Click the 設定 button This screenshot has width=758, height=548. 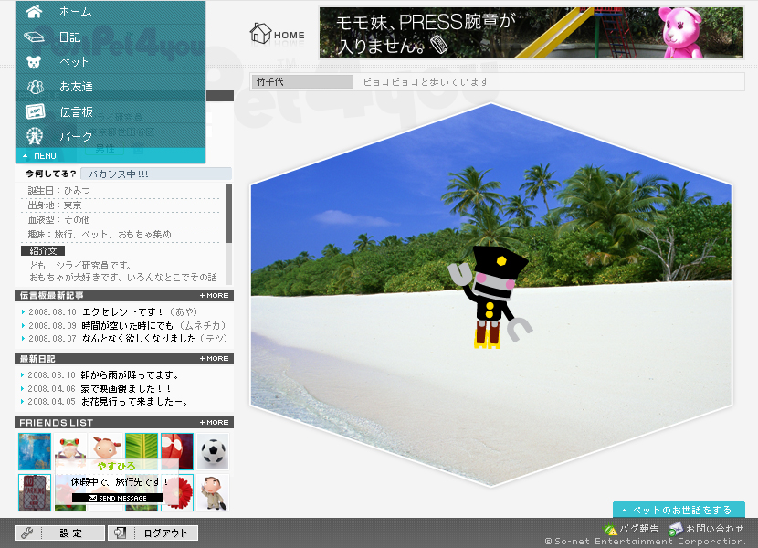[x=59, y=533]
